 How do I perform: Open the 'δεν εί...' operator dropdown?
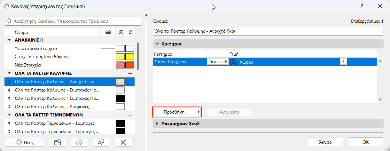pyautogui.click(x=218, y=62)
